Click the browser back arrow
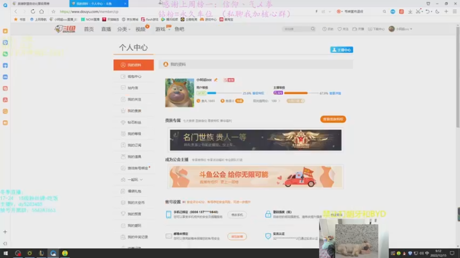Viewport: 460px width, 258px height. [x=16, y=11]
